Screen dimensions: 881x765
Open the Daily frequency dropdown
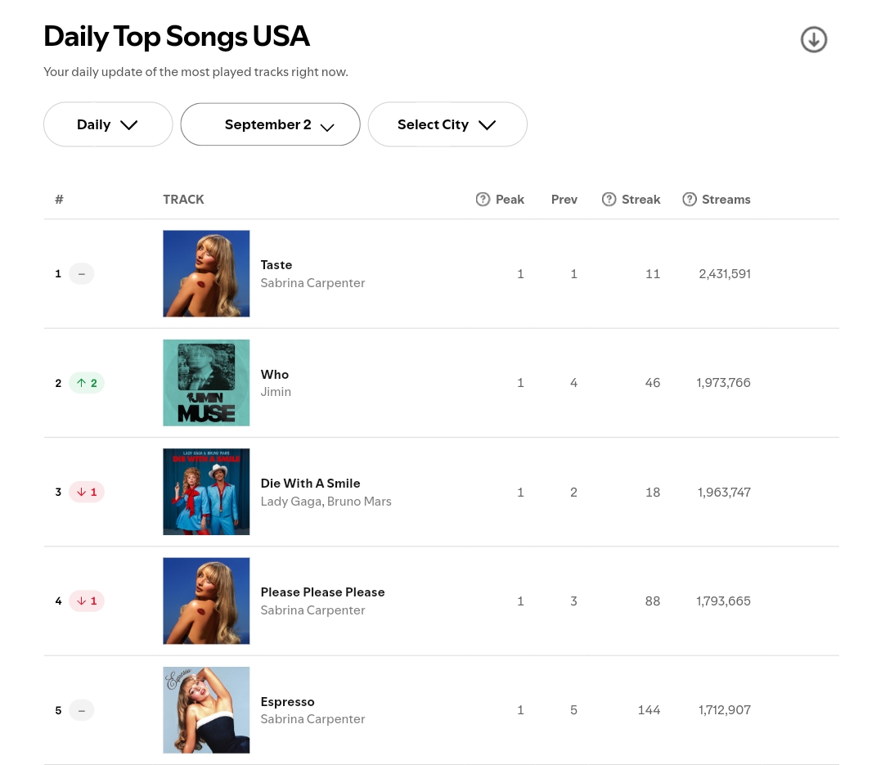click(108, 124)
